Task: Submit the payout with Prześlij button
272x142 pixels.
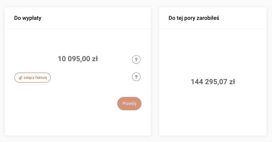Action: (x=129, y=103)
